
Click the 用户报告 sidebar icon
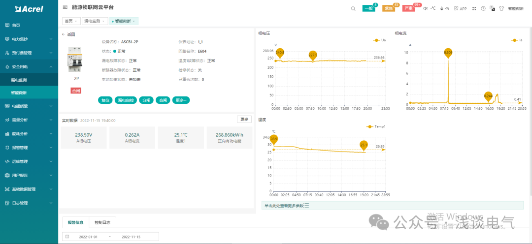pyautogui.click(x=7, y=176)
